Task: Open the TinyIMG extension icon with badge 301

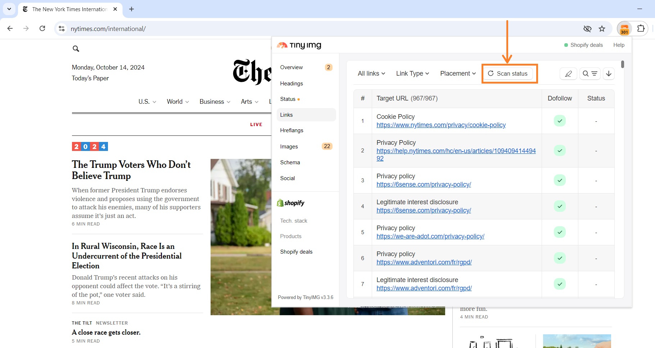Action: (625, 28)
